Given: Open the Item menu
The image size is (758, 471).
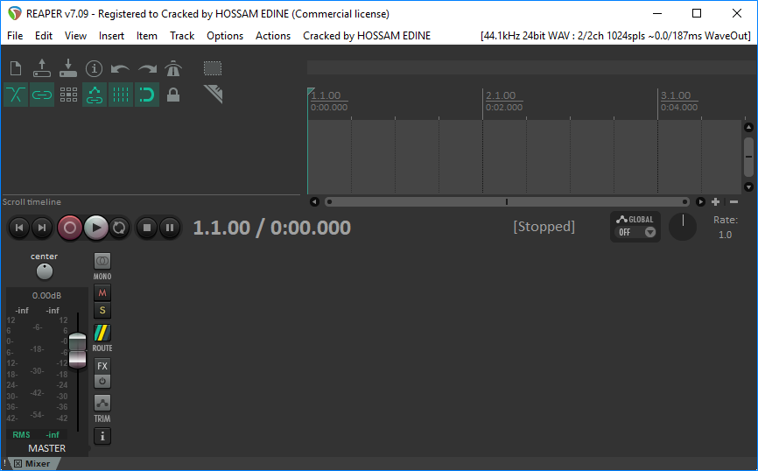Looking at the screenshot, I should point(146,36).
